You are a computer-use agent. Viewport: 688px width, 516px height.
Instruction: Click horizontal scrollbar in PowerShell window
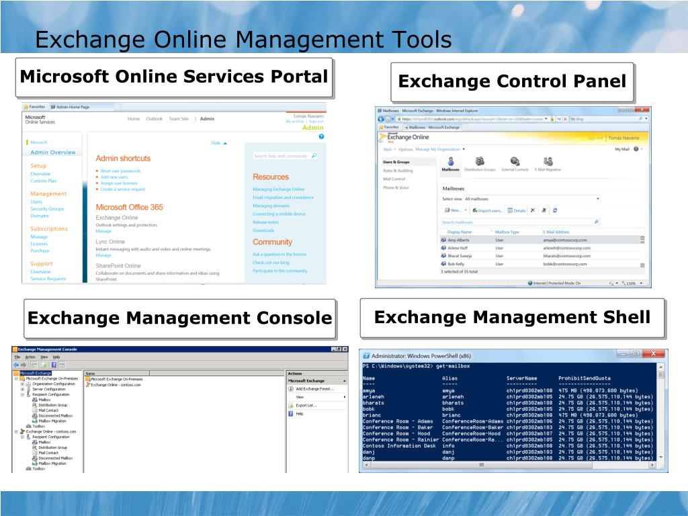tap(509, 464)
